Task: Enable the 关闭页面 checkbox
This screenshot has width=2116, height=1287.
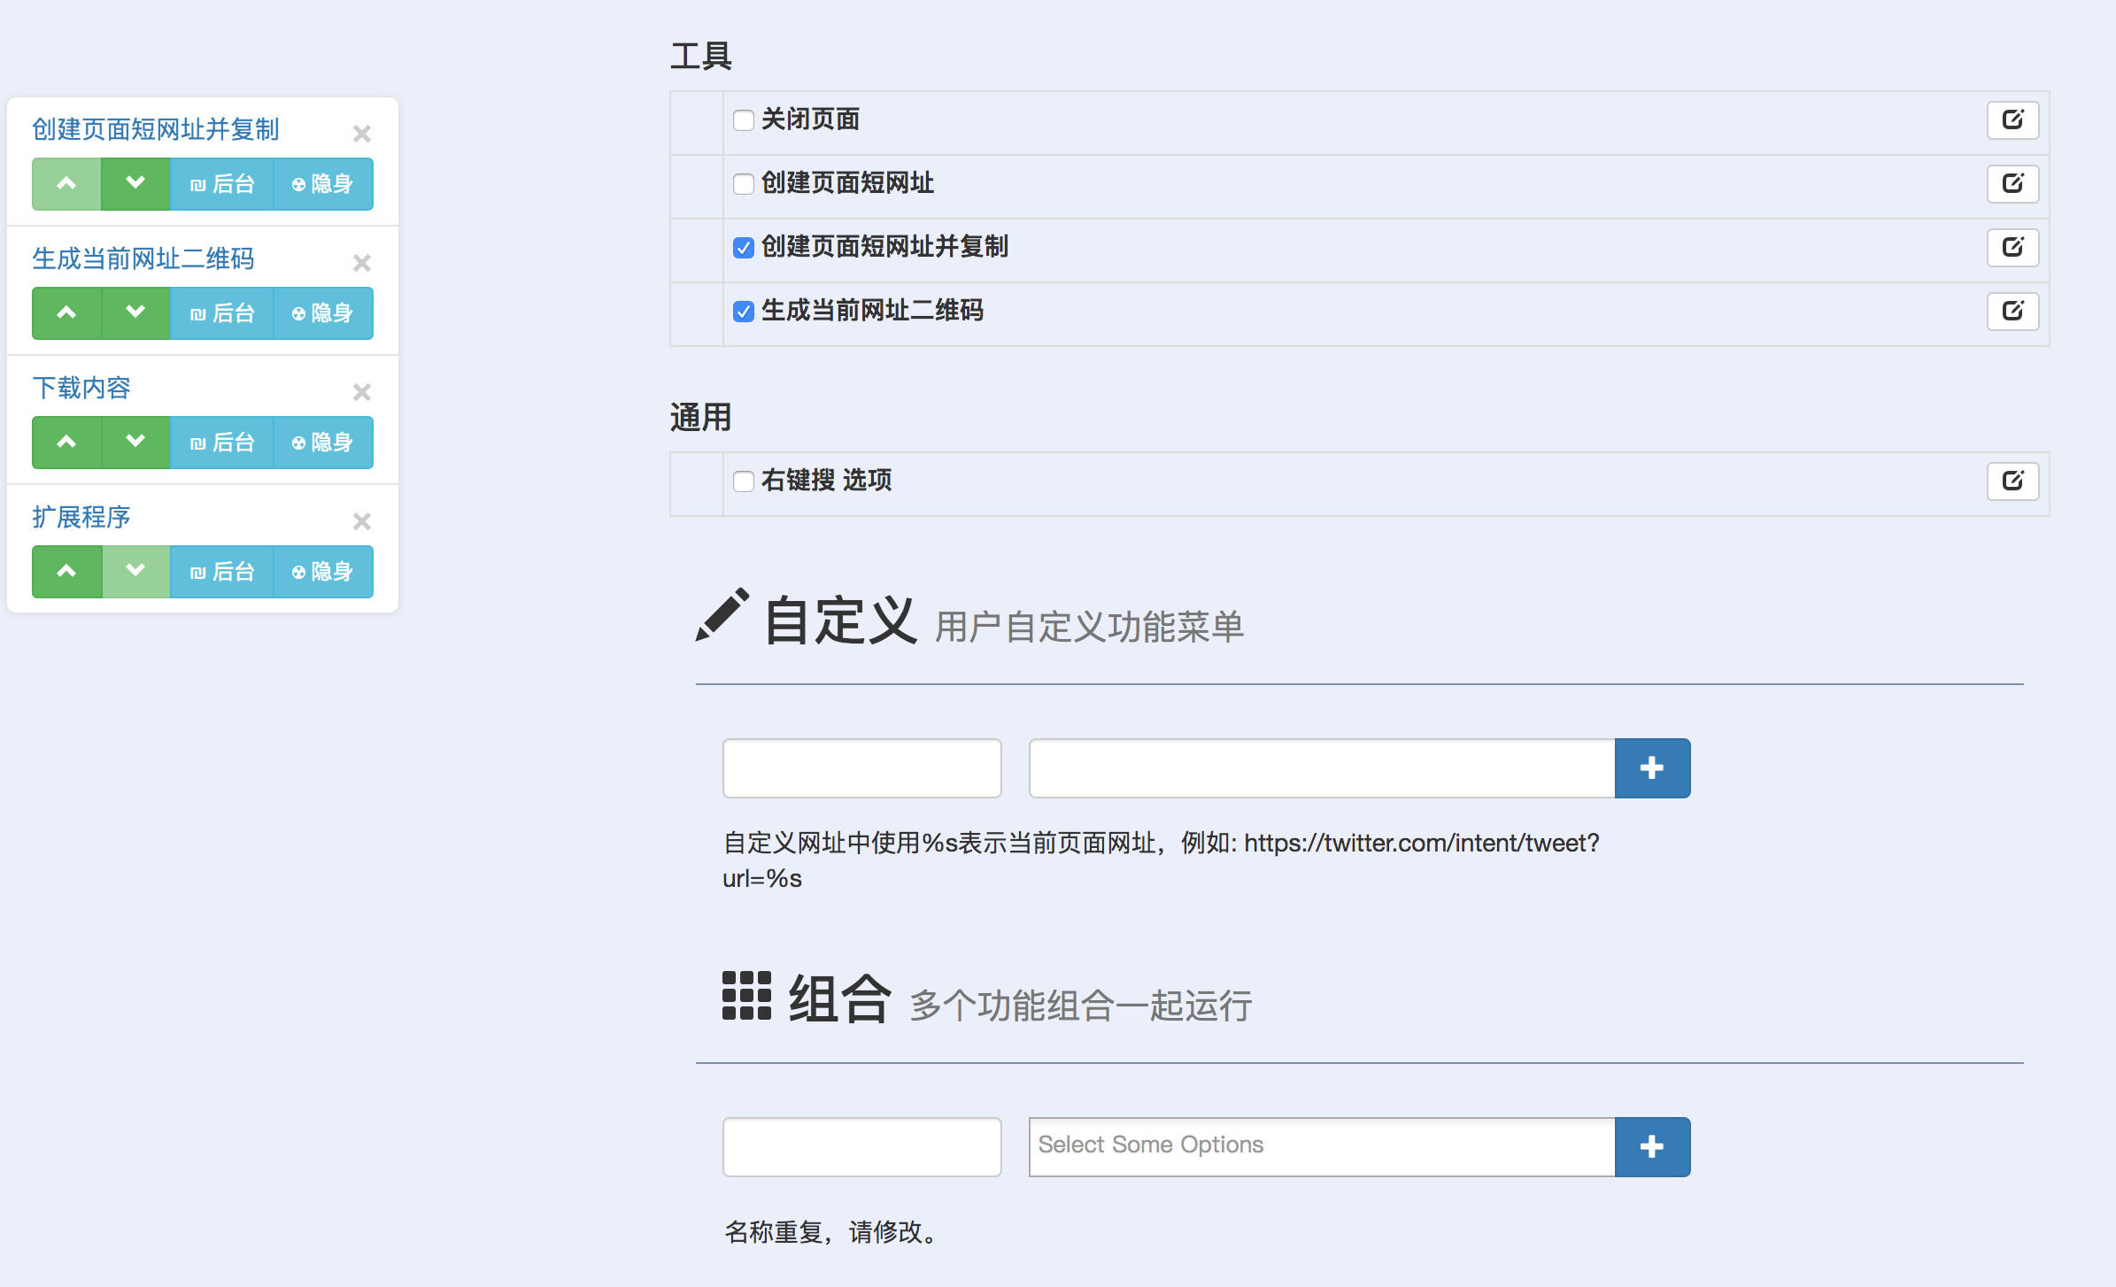Action: pyautogui.click(x=743, y=120)
